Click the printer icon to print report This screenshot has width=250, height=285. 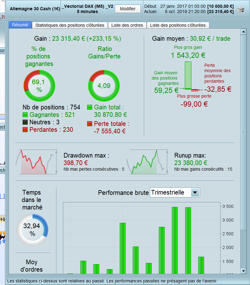241,9
